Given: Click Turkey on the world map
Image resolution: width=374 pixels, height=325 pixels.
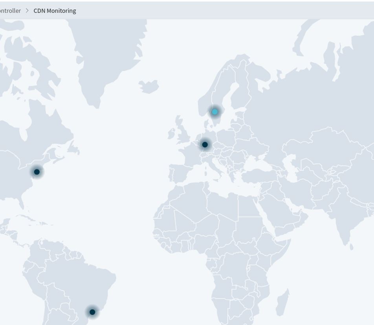Looking at the screenshot, I should (255, 175).
